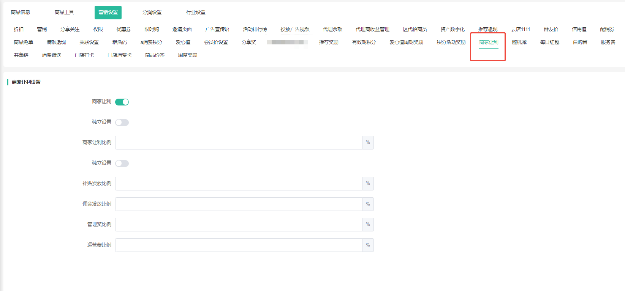Open the 会员价设置 sub-tab
The image size is (625, 291).
point(216,42)
